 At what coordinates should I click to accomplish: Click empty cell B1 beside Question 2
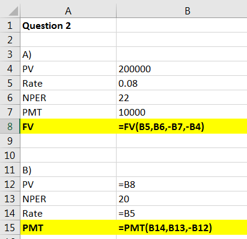[181, 25]
